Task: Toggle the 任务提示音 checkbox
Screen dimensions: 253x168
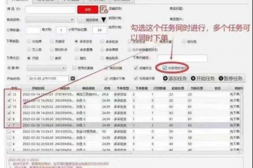Action: (x=136, y=78)
